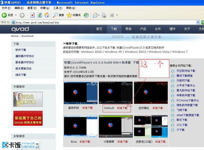Click 本地下载 link next to Default skin
This screenshot has width=204, height=150.
click(x=122, y=108)
